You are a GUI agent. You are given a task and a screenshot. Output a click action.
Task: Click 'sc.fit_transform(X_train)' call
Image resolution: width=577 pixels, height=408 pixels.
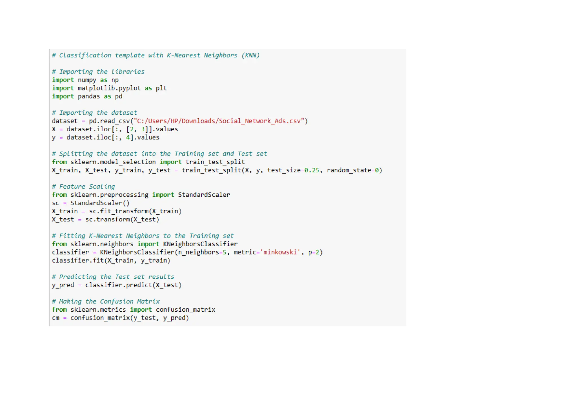pos(135,211)
